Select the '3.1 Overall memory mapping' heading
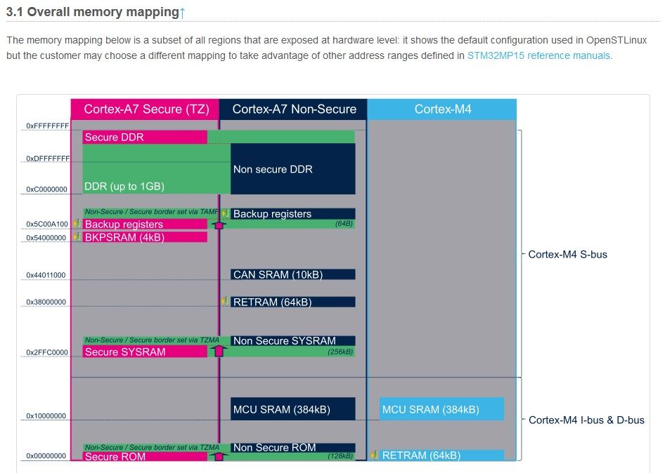This screenshot has width=665, height=473. pos(93,12)
